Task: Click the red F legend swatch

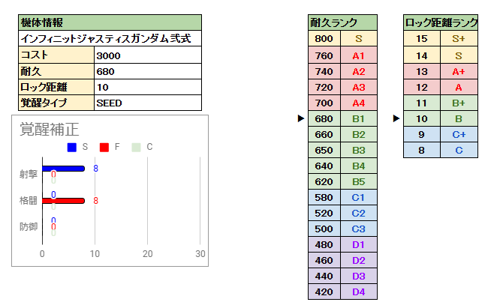Action: pyautogui.click(x=104, y=148)
